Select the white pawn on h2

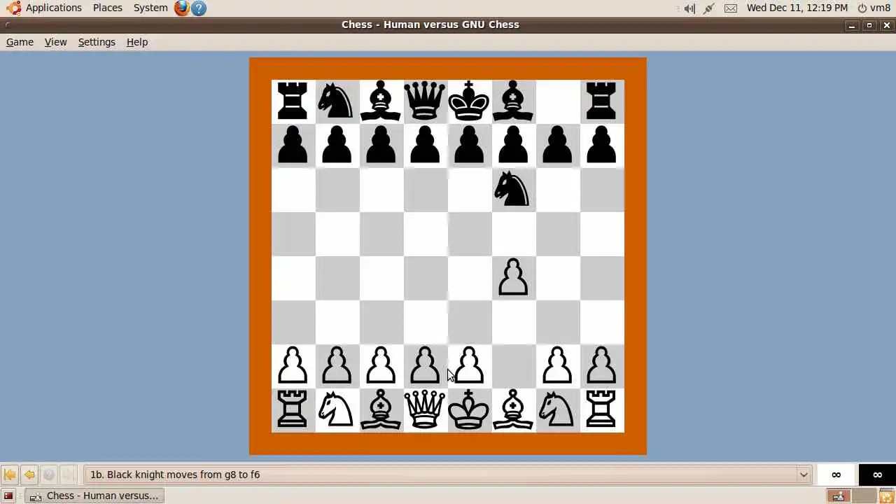(x=601, y=366)
